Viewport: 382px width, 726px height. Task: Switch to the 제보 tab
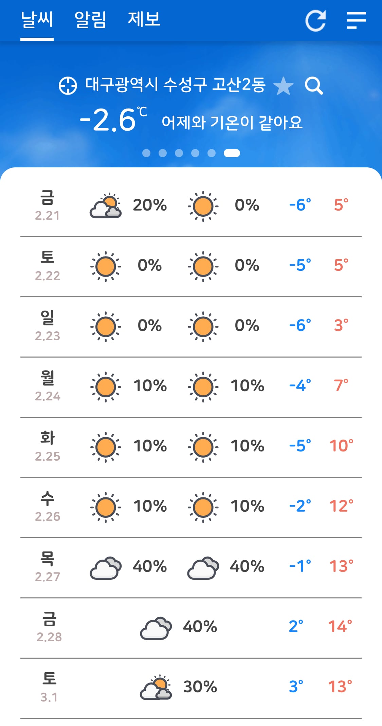click(x=144, y=19)
